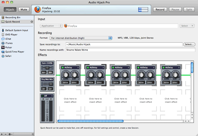Click the large Firefox icon in the status display
The image size is (198, 136).
coord(38,9)
